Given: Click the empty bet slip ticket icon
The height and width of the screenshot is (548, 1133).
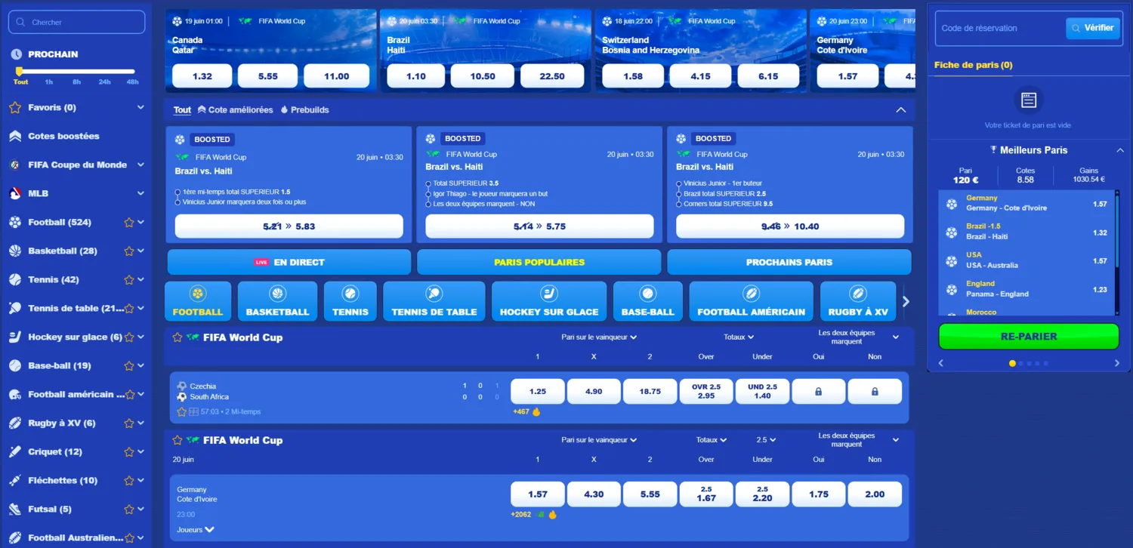Looking at the screenshot, I should [1028, 100].
